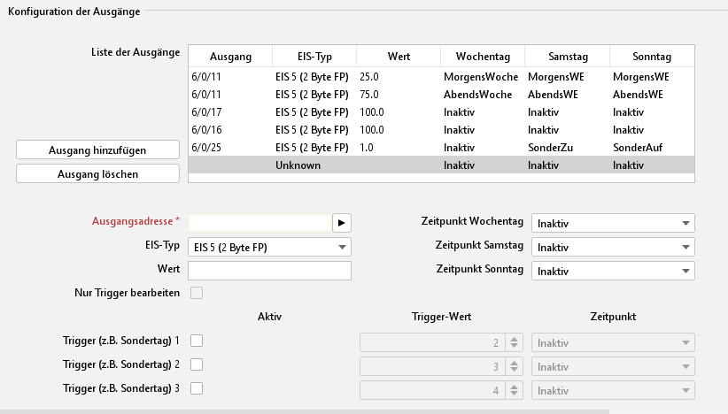The height and width of the screenshot is (414, 728).
Task: Click into the Wert text field
Action: tap(269, 270)
